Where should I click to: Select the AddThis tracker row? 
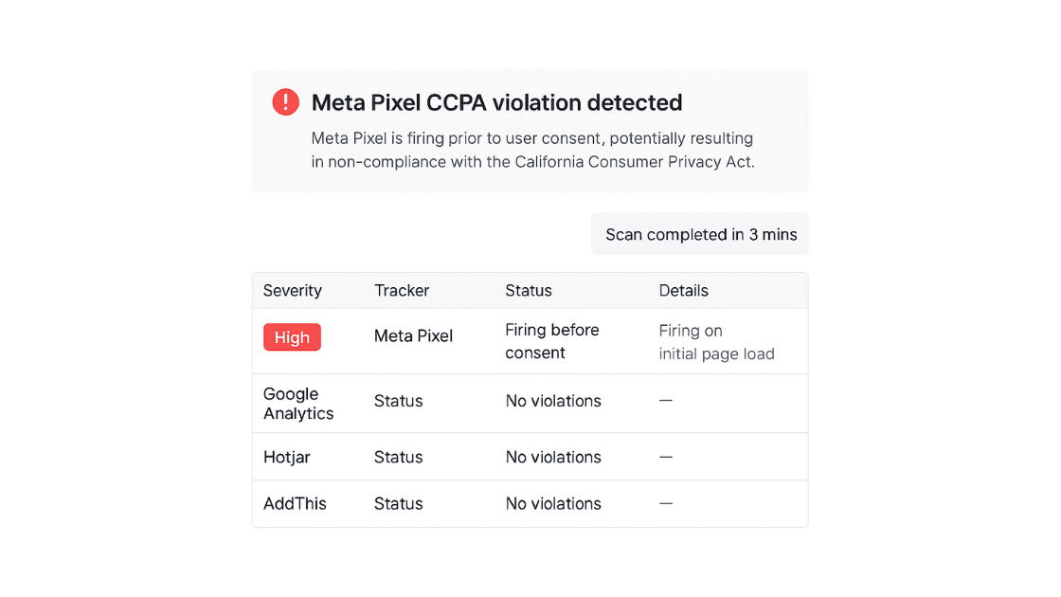pyautogui.click(x=295, y=503)
